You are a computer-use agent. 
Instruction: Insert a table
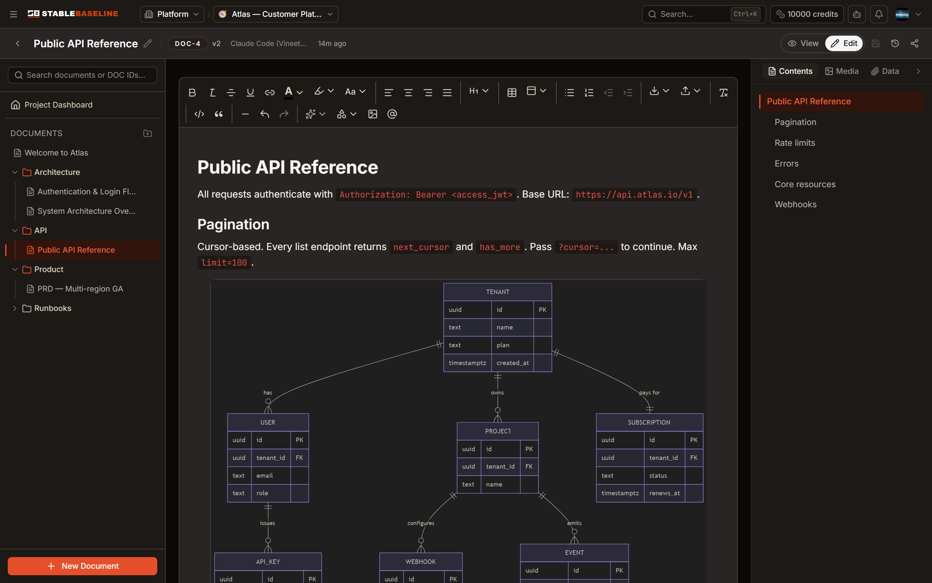[512, 93]
